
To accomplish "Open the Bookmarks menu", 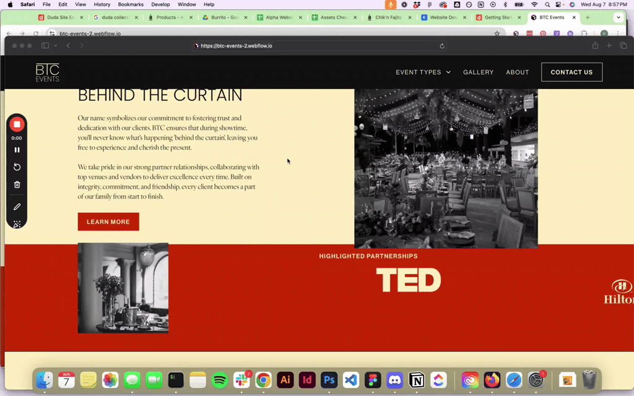I will pos(131,4).
